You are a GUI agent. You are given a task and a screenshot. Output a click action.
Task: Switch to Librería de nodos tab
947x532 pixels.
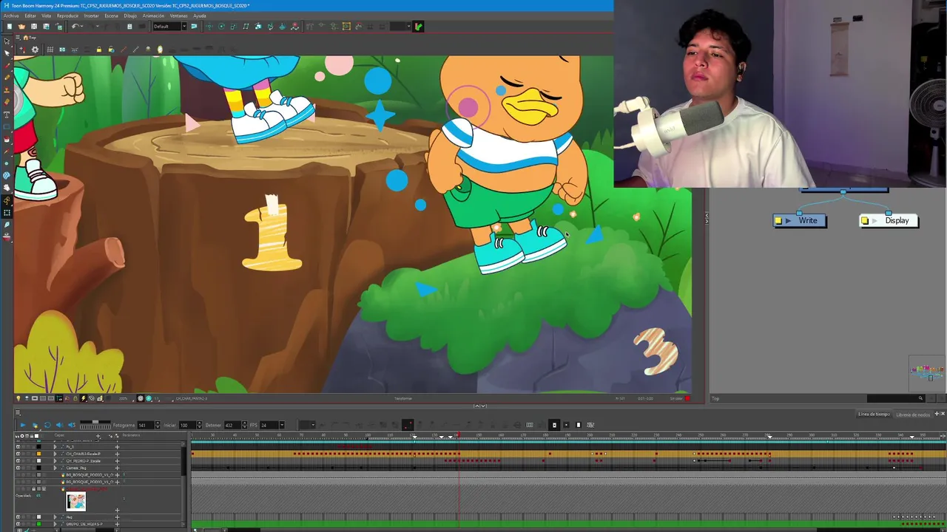(x=913, y=415)
